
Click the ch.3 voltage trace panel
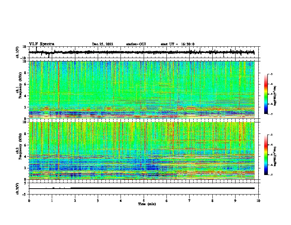[144, 189]
